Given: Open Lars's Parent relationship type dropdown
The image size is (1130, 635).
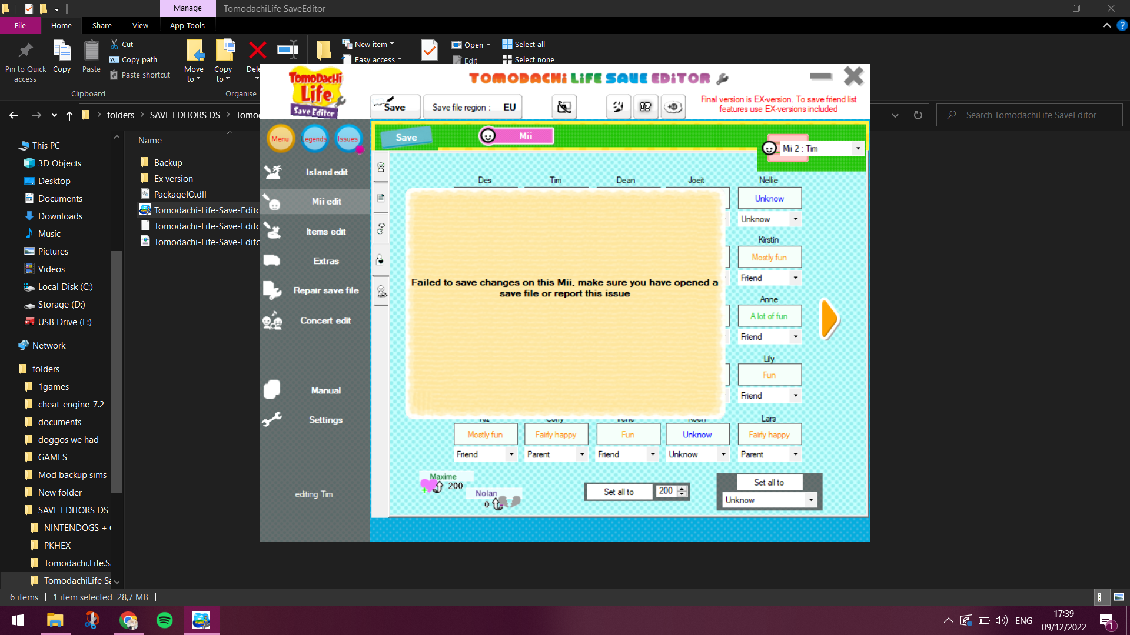Looking at the screenshot, I should 795,454.
